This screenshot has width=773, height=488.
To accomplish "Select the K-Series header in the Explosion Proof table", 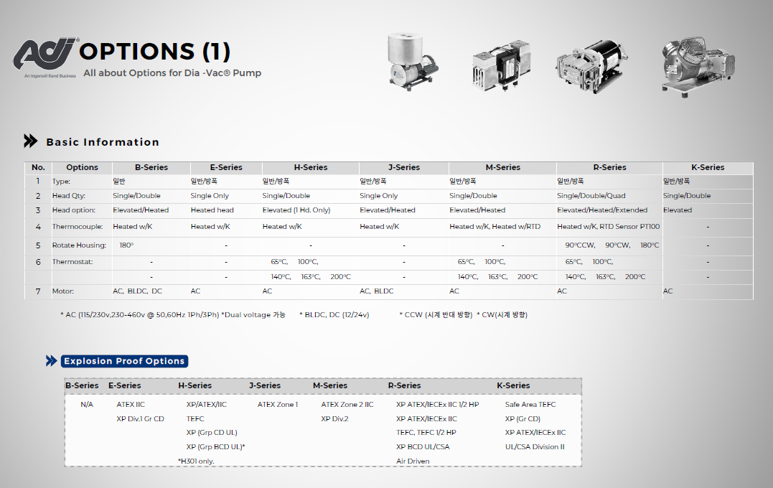I will 513,385.
